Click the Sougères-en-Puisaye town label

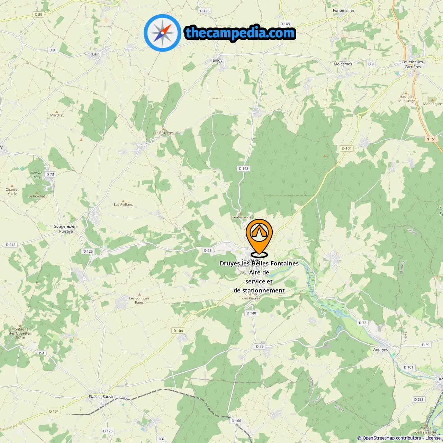click(66, 229)
